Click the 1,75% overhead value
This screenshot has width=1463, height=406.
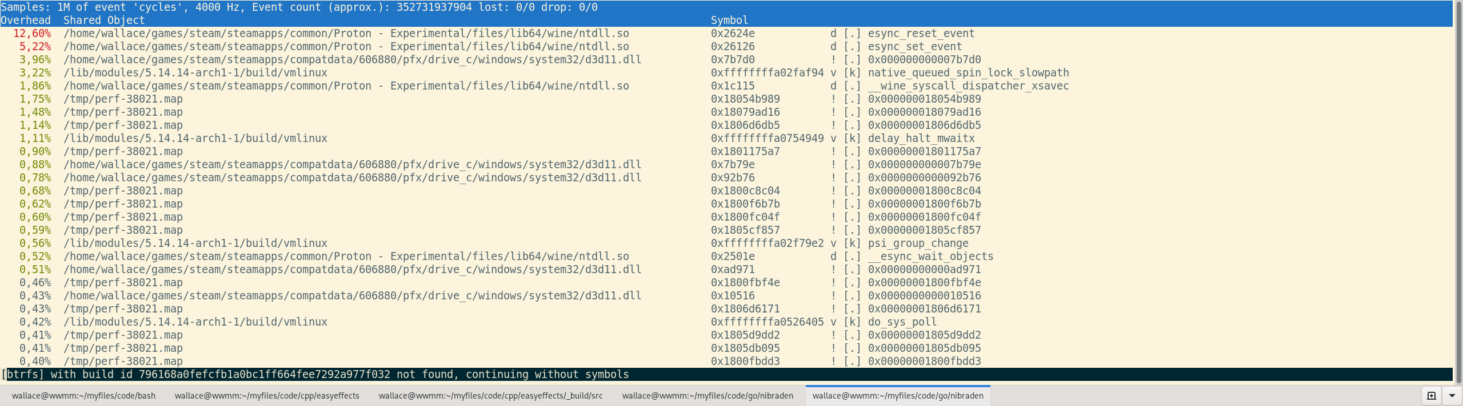tap(35, 99)
